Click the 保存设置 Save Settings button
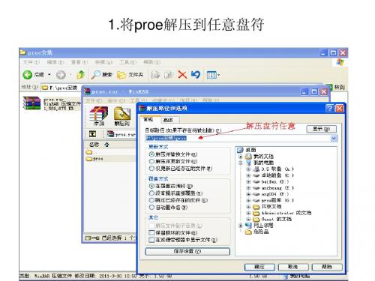Screen dimensions: 375x281 187,251
